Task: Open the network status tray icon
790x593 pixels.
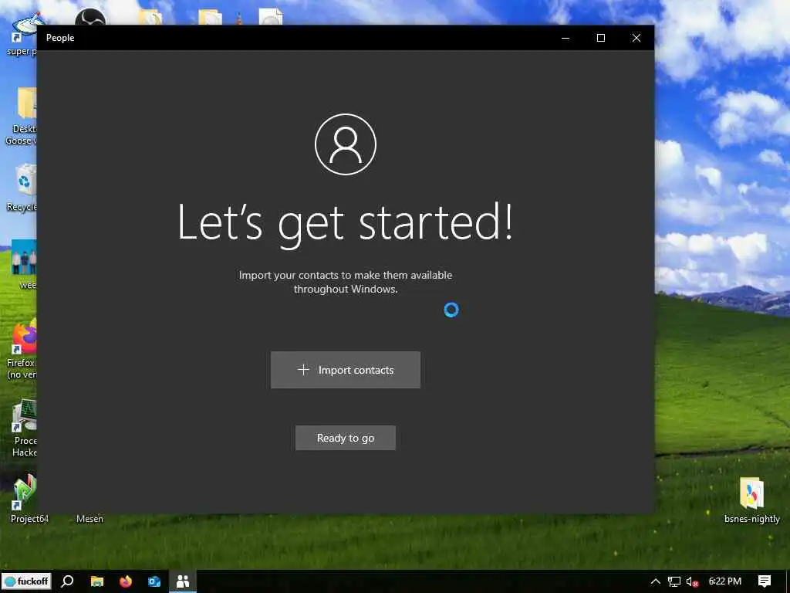Action: (x=674, y=582)
